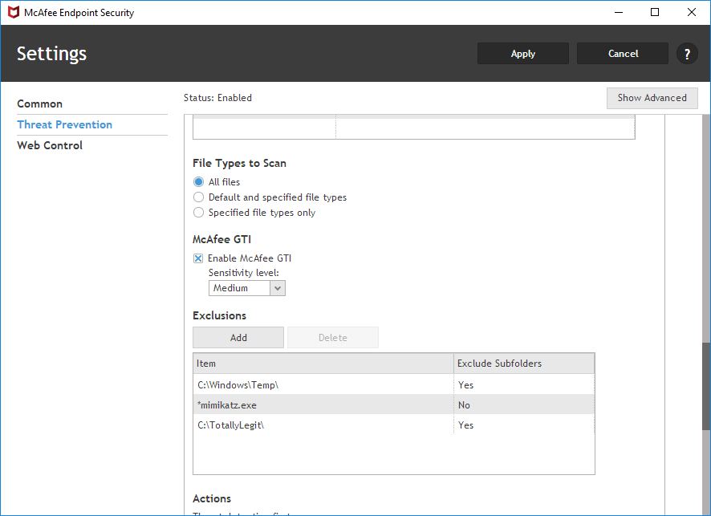Select Specified file types only
This screenshot has width=711, height=516.
click(x=198, y=212)
